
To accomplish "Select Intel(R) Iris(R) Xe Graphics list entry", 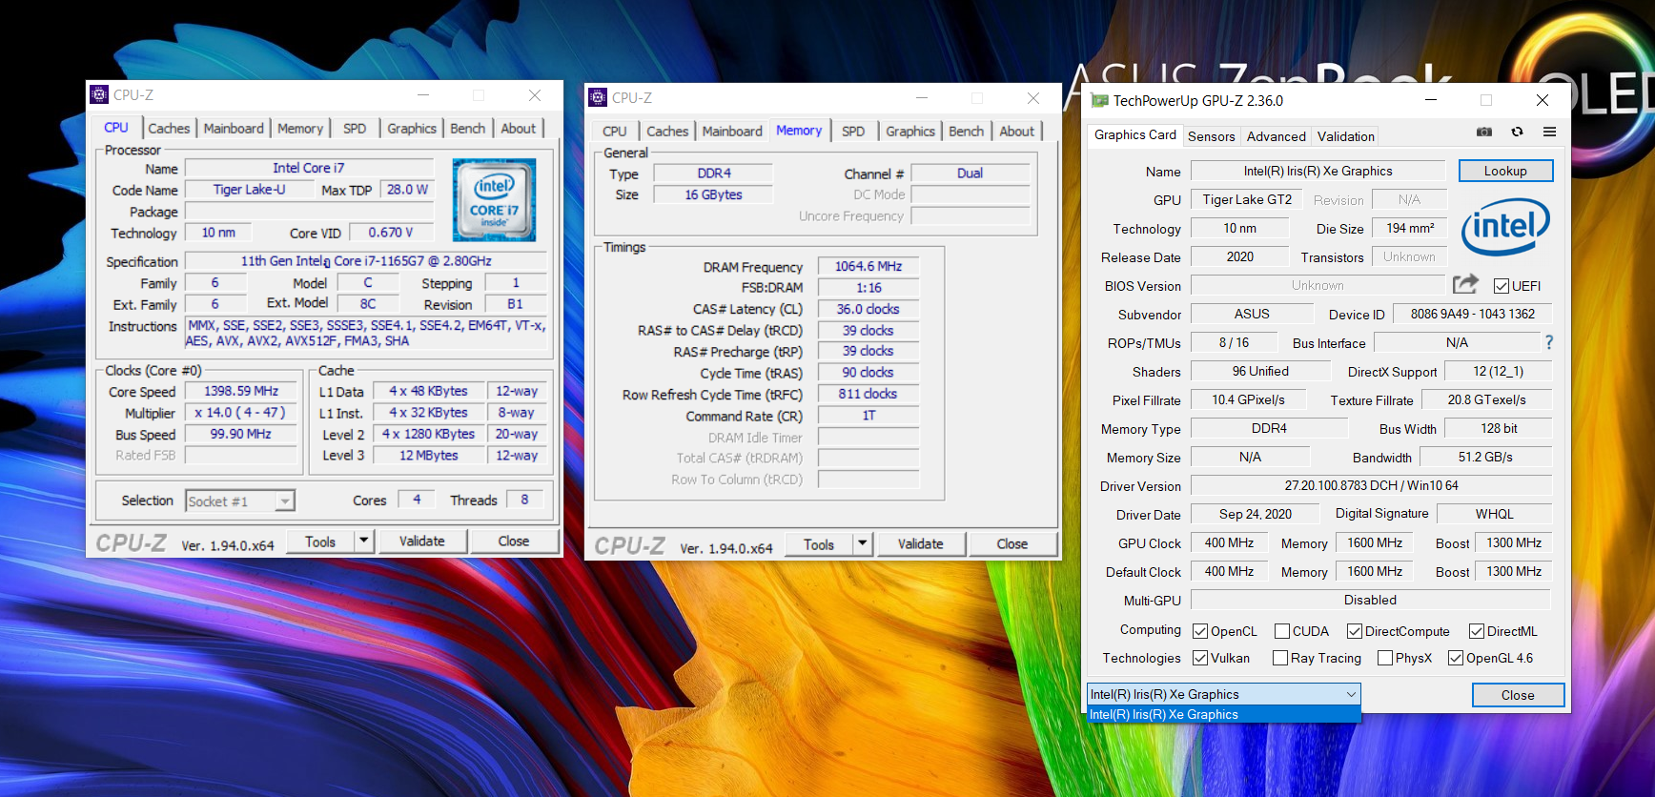I will [x=1224, y=714].
